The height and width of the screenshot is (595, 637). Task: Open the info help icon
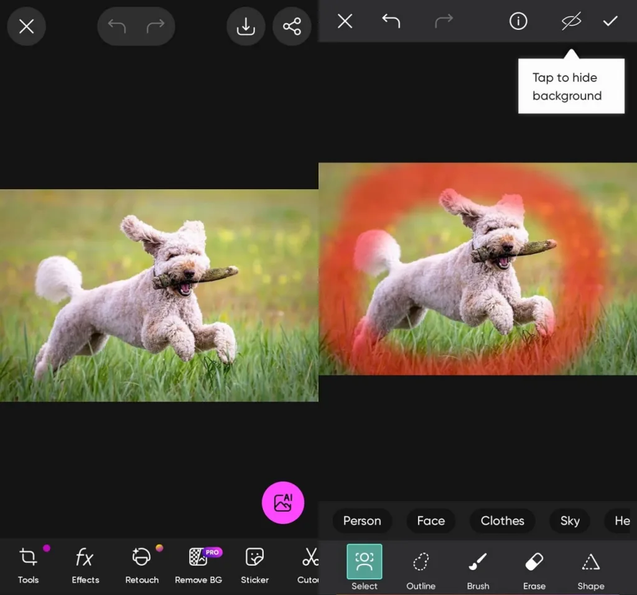pos(518,21)
